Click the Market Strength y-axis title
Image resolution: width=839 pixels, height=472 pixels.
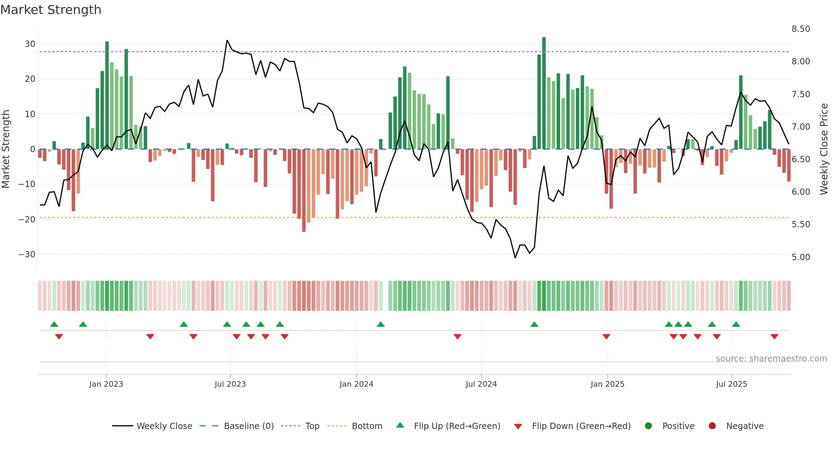coord(6,149)
